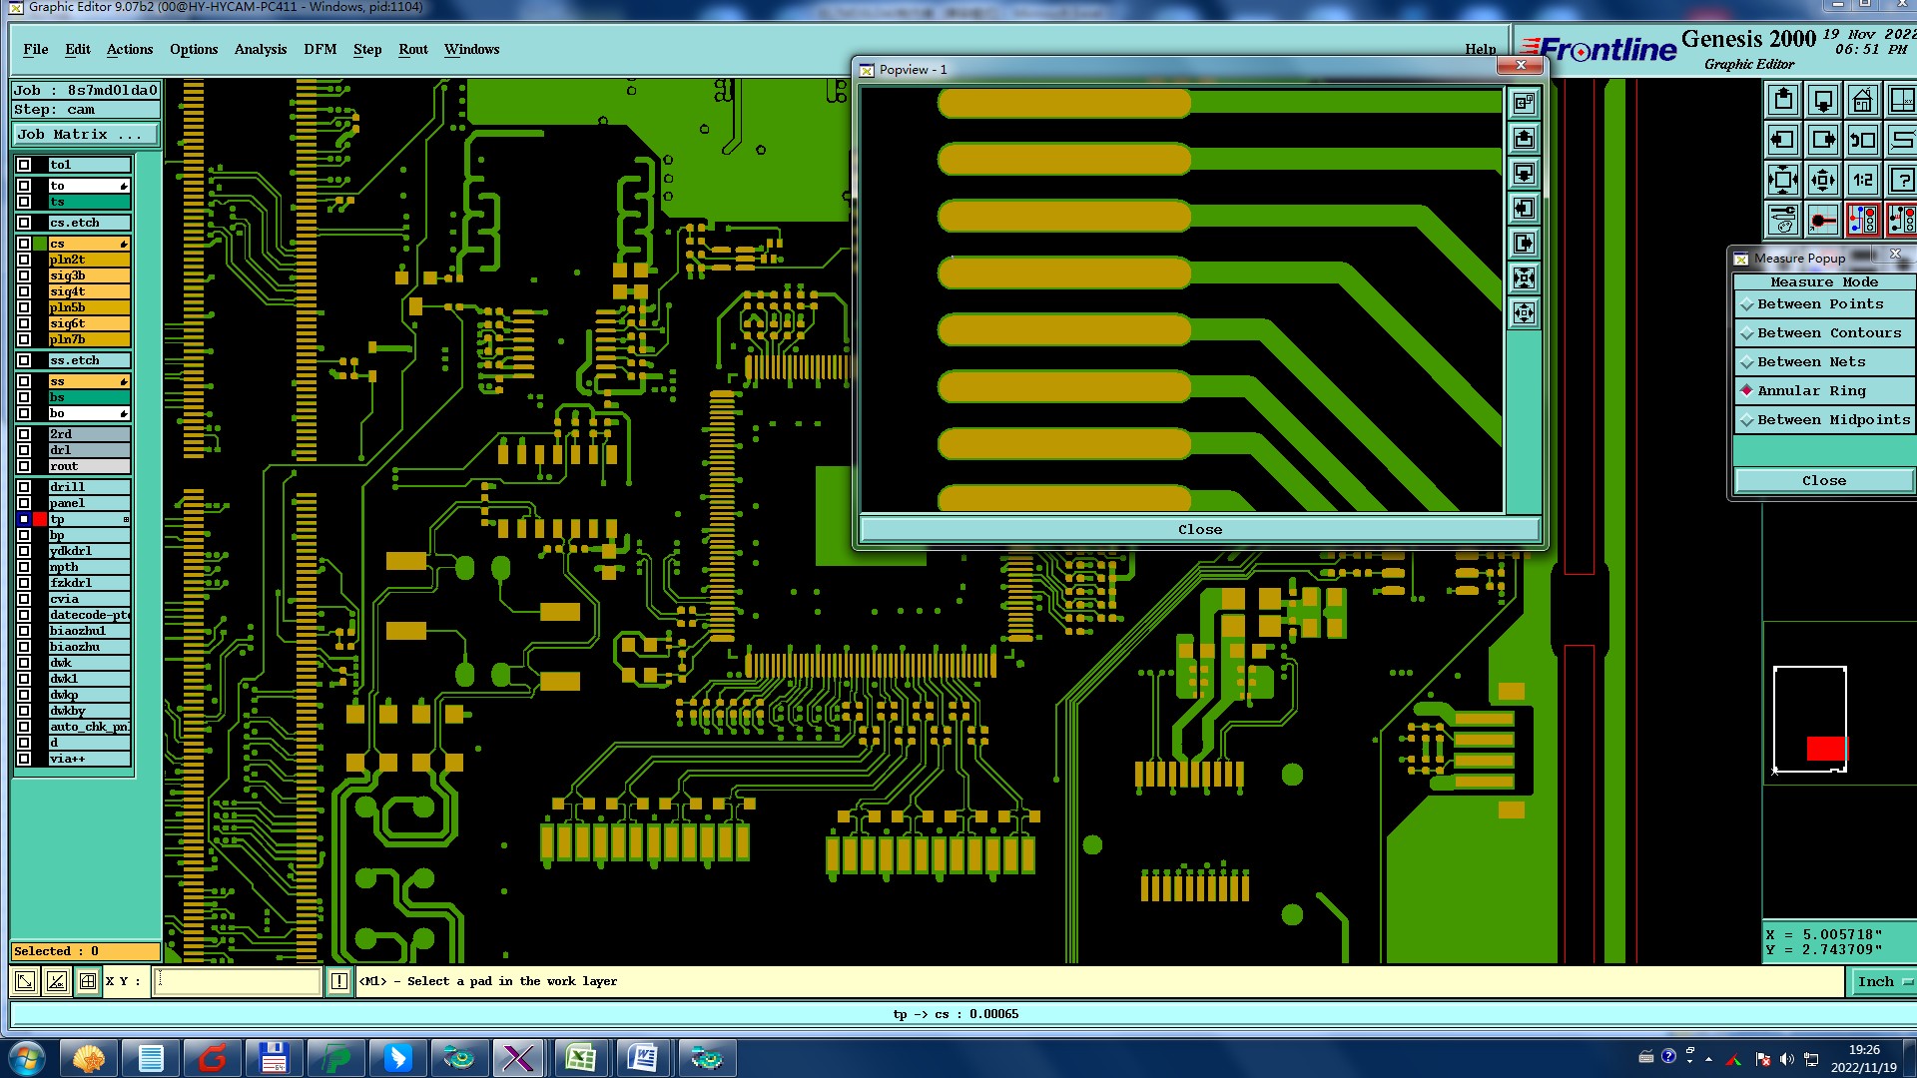Click the previous view undo icon

1862,141
